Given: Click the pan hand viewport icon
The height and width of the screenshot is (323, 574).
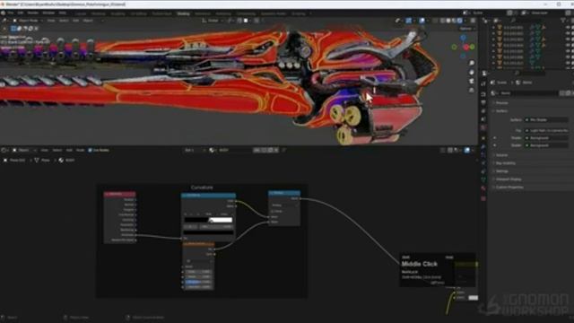Looking at the screenshot, I should 472,72.
